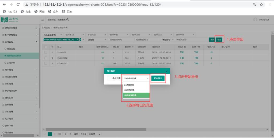This screenshot has width=274, height=138.
Task: Choose 当前页数据 in the export range list
Action: tap(129, 90)
